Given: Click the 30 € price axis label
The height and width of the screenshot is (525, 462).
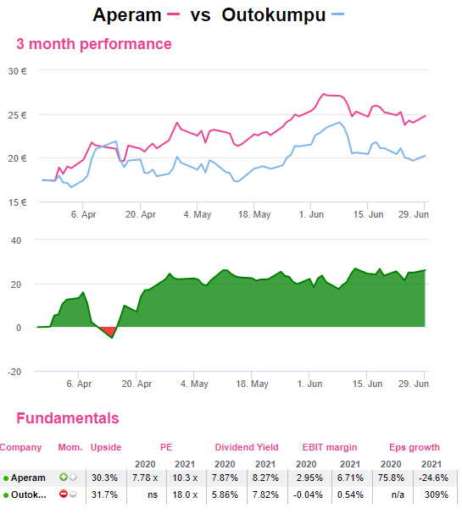Looking at the screenshot, I should (x=18, y=71).
